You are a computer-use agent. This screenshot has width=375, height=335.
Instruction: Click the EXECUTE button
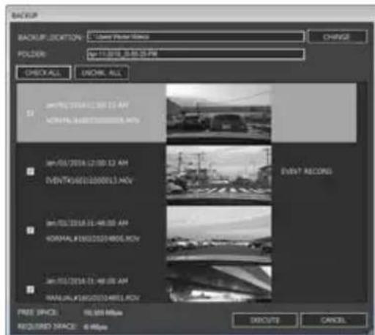click(x=264, y=320)
